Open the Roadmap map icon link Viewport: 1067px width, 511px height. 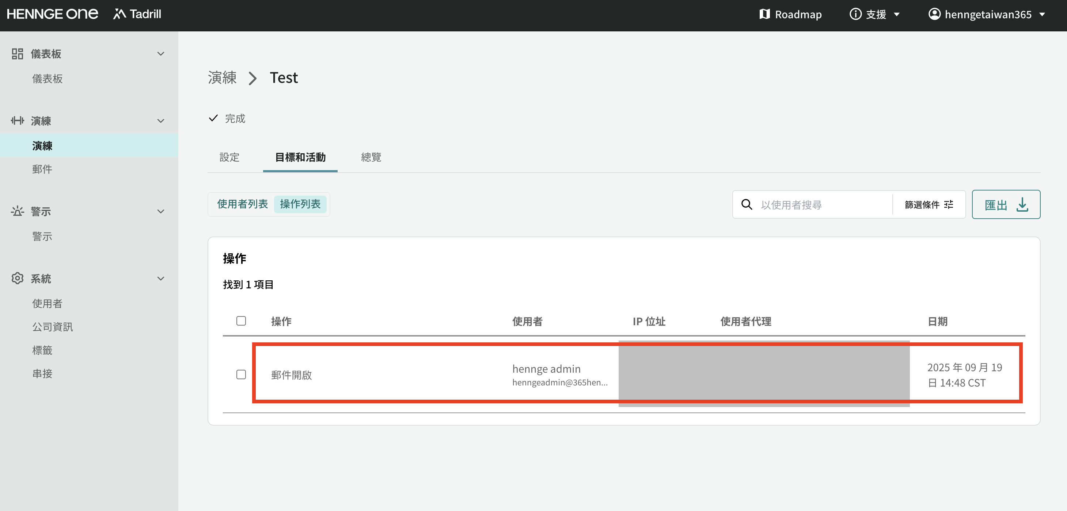click(x=764, y=14)
